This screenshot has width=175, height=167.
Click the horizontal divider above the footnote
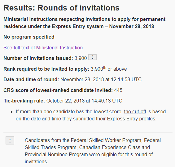[88, 132]
